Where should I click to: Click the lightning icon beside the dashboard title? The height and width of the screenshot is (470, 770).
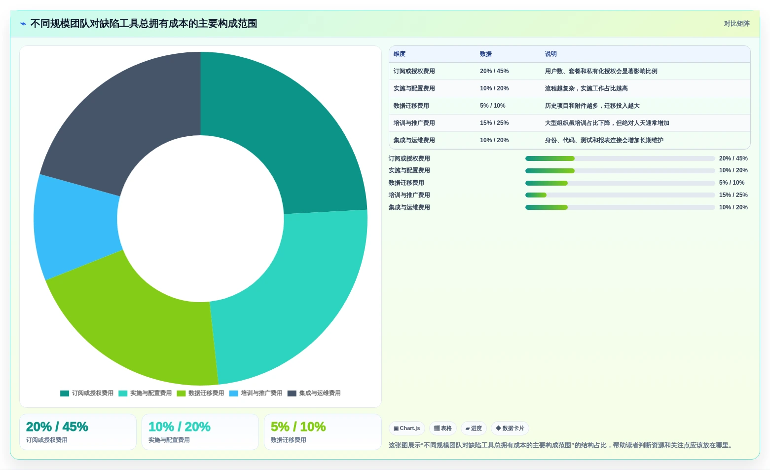coord(23,24)
